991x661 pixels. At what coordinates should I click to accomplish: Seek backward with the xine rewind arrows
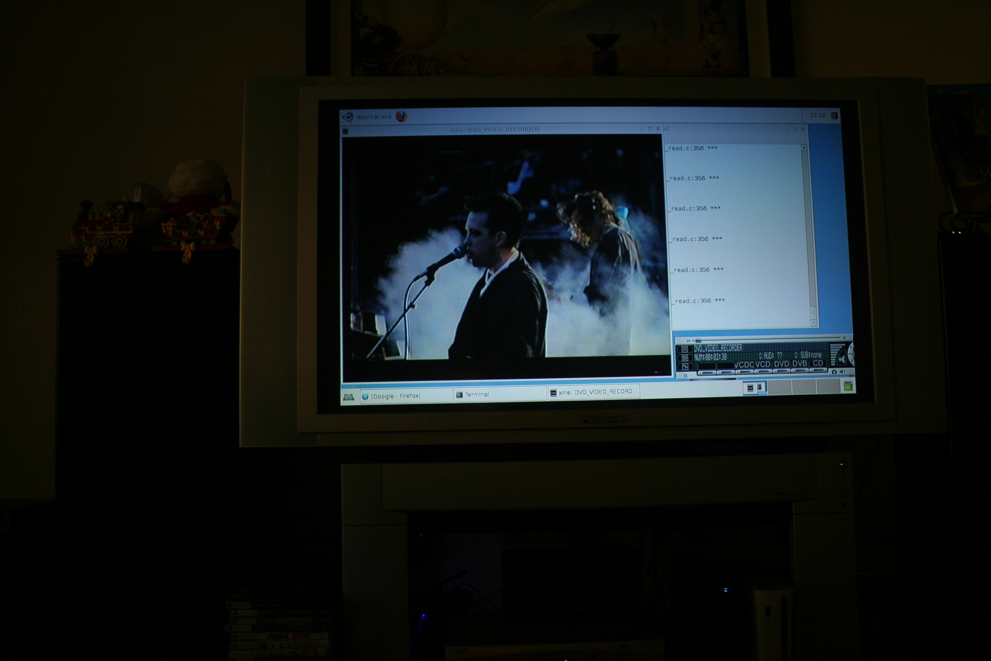point(689,341)
